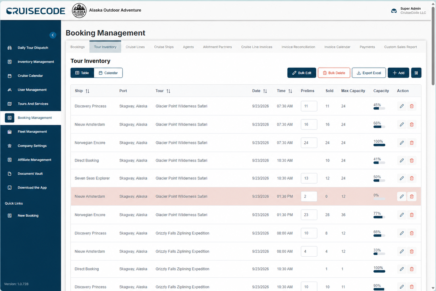
Task: Sort table by Ship column
Action: click(x=87, y=91)
